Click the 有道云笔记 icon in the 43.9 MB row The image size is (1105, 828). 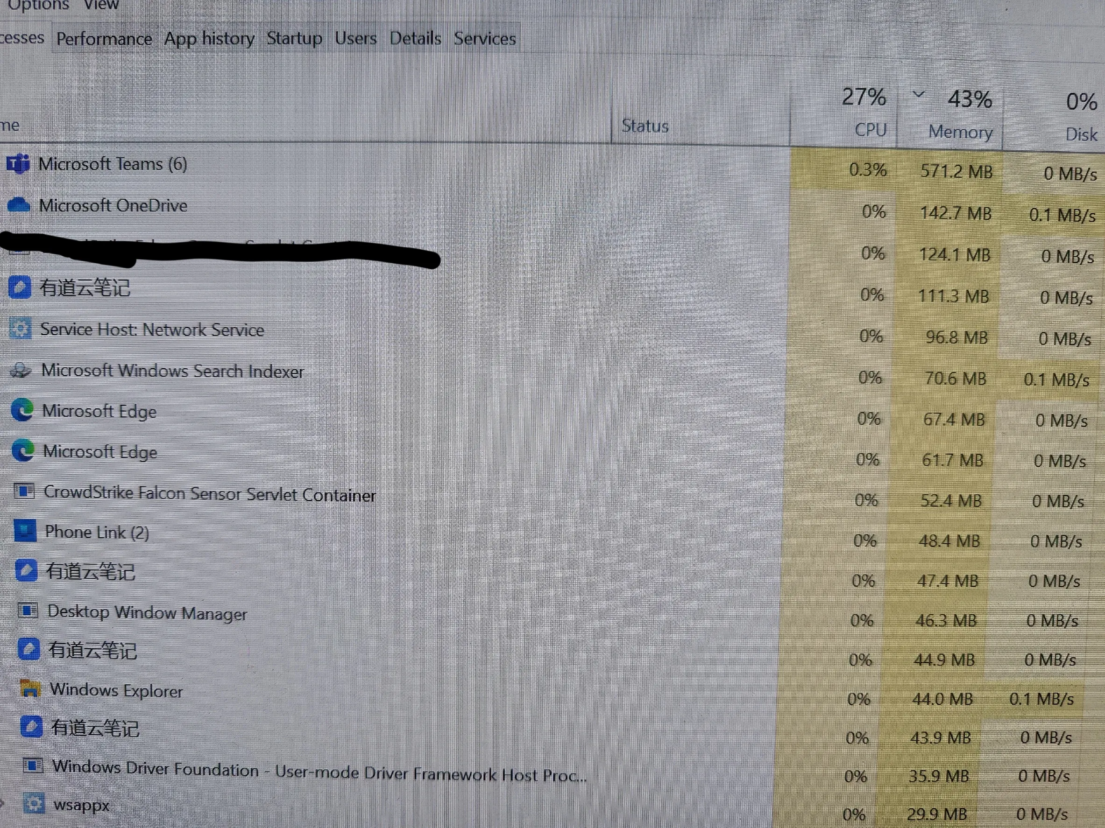(x=31, y=727)
